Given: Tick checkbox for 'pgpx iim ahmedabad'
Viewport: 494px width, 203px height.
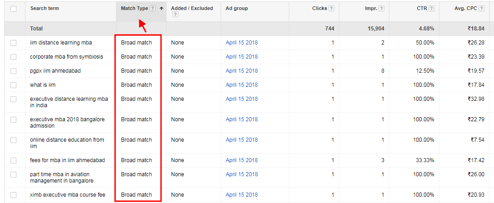Looking at the screenshot, I should (13, 71).
